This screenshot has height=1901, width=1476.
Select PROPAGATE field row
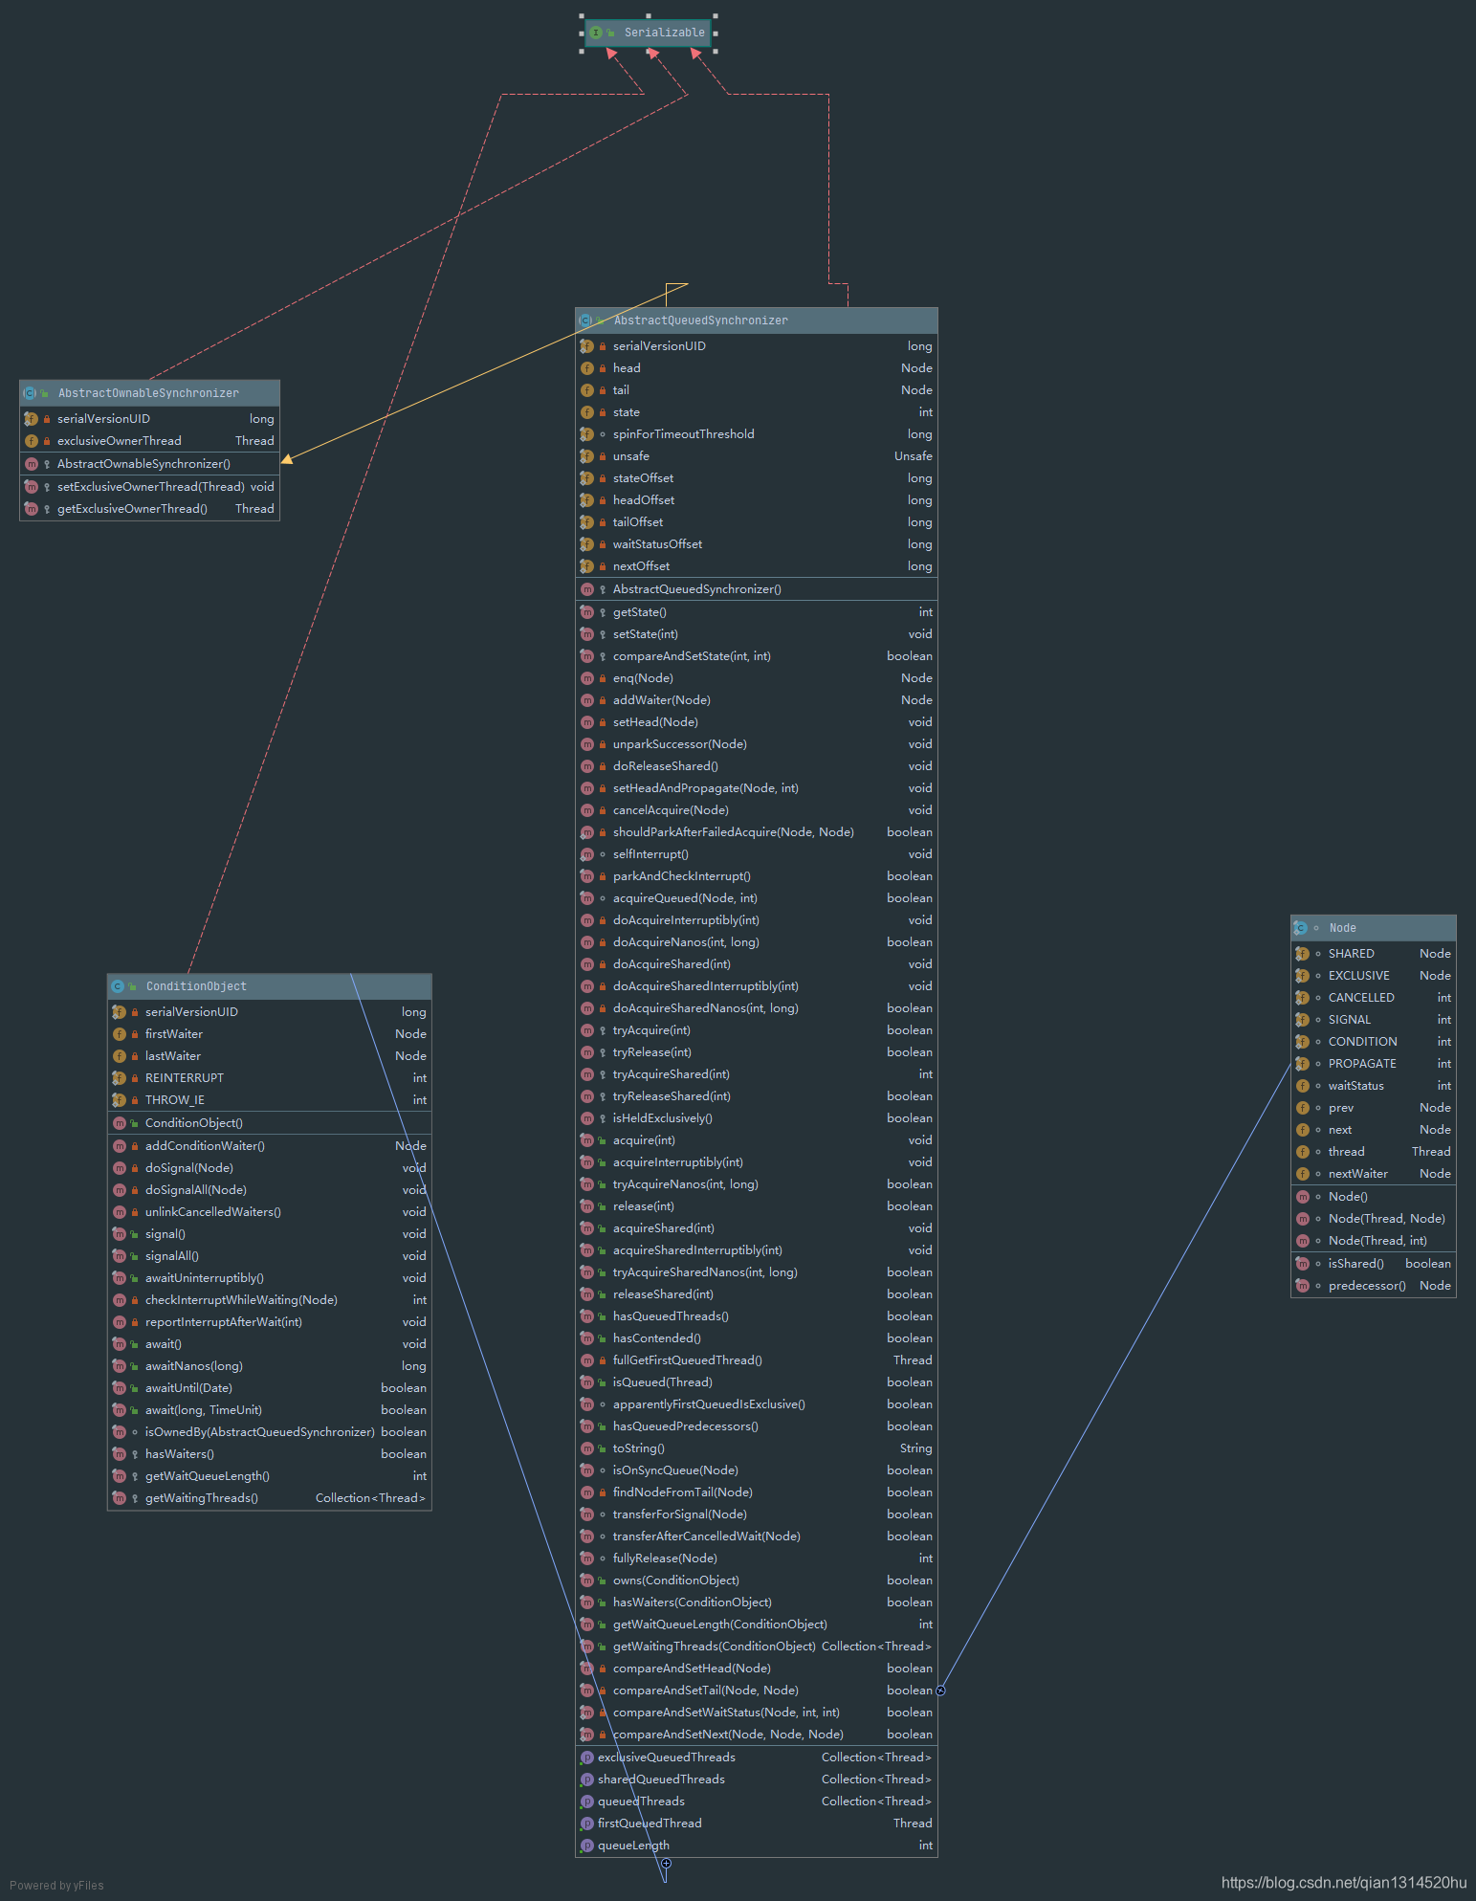coord(1373,1064)
